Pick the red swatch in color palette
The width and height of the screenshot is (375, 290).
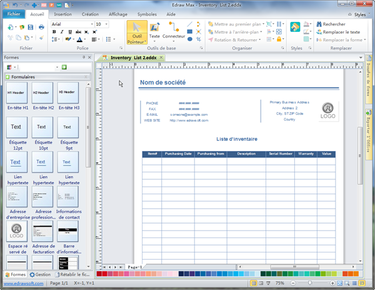tap(105, 274)
